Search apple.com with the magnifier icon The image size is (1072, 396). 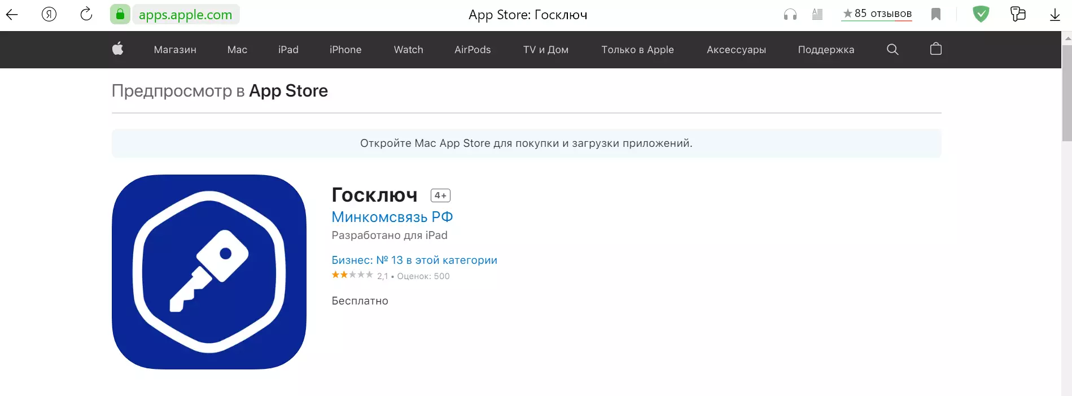892,49
